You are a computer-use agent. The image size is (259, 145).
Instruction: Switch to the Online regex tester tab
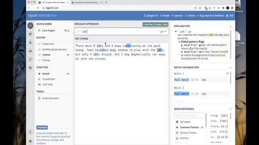(53, 2)
